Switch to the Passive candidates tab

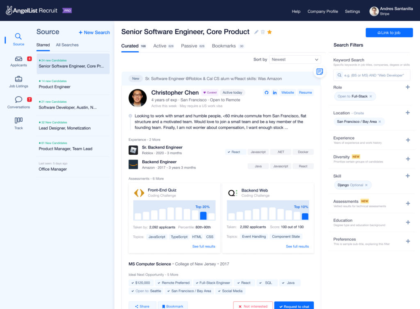[189, 46]
